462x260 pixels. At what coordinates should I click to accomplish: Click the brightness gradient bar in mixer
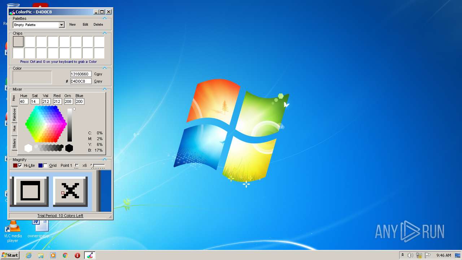[x=70, y=125]
